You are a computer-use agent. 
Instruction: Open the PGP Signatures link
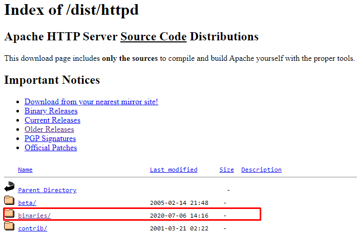50,138
